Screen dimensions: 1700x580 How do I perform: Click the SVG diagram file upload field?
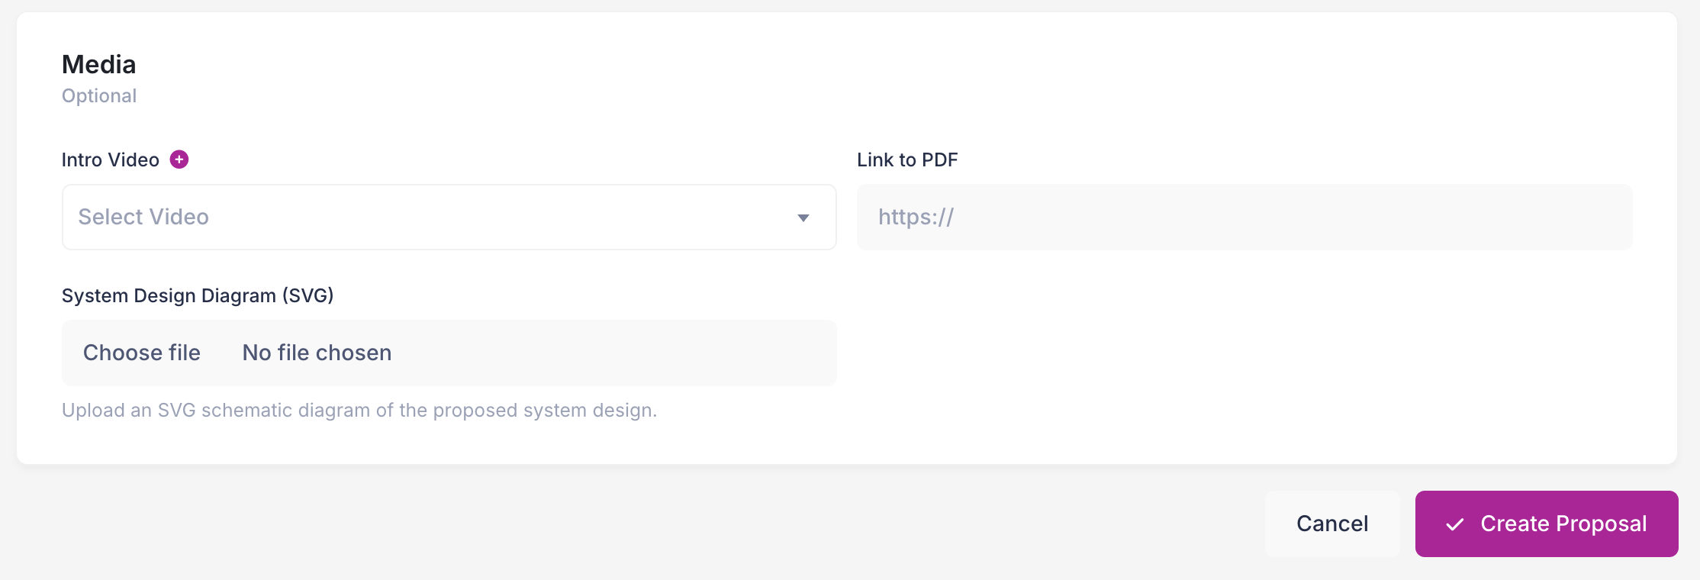[449, 353]
